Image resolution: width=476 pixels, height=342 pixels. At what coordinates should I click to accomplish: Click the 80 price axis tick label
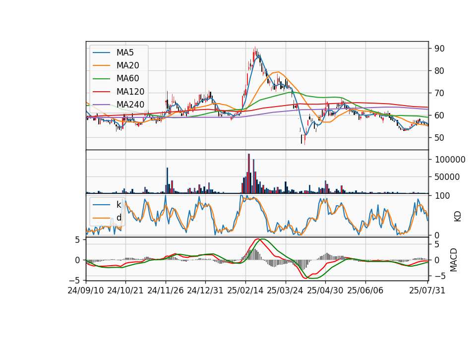pyautogui.click(x=439, y=71)
